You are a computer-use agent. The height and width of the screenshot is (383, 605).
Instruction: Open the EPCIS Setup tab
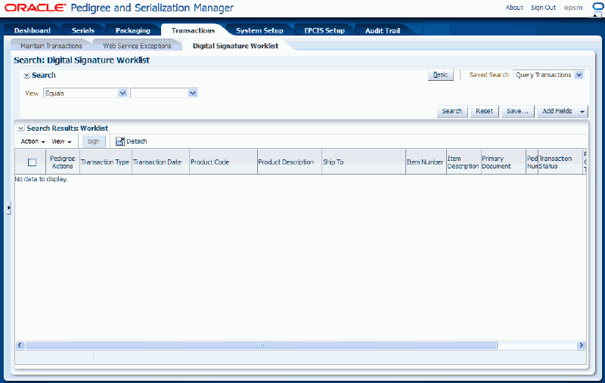tap(324, 30)
